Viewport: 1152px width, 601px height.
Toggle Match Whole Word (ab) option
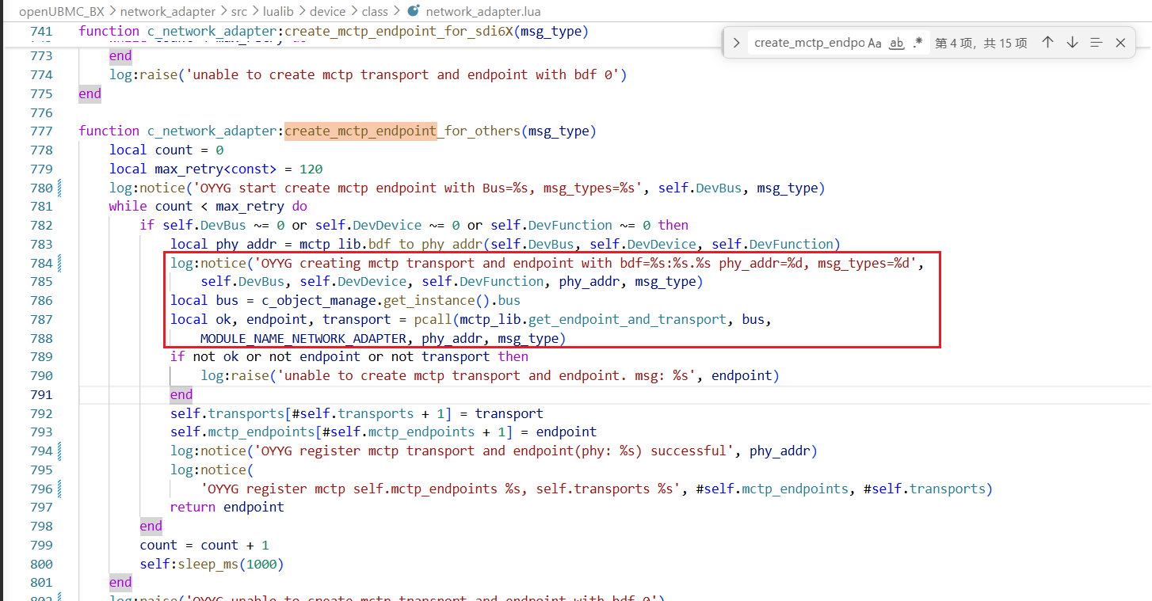click(x=896, y=43)
